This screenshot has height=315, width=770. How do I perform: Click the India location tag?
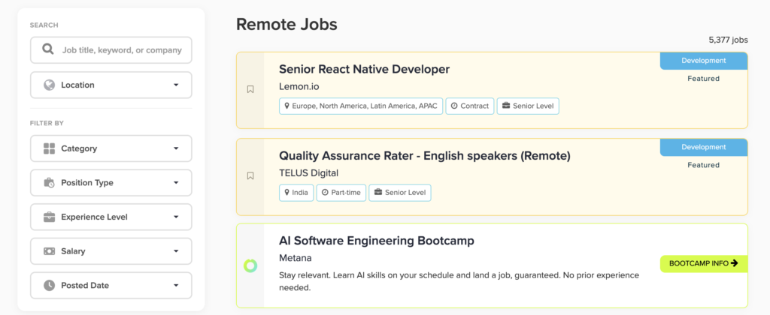pos(296,193)
